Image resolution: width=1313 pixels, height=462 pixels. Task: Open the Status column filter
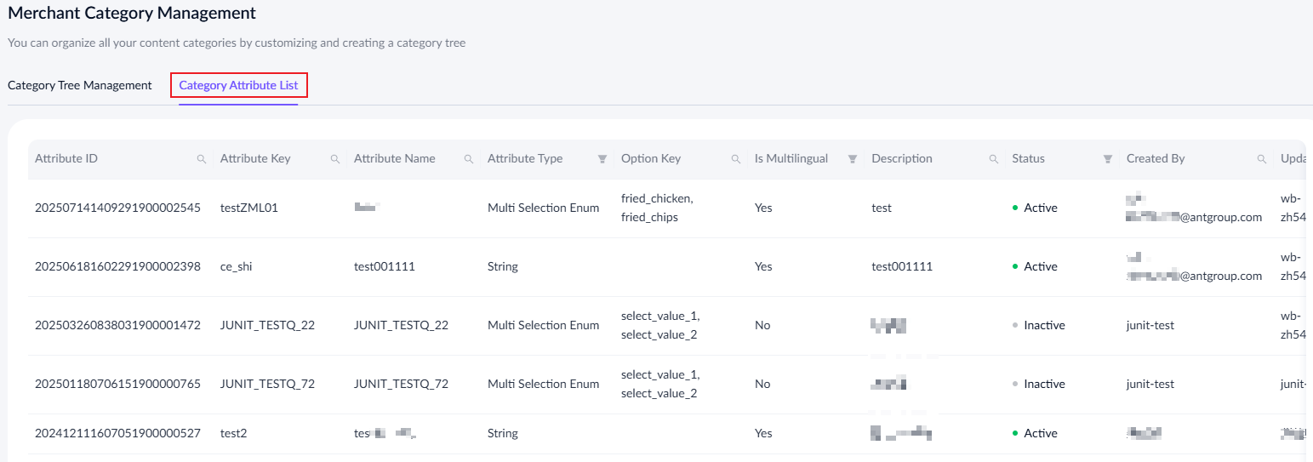click(1108, 159)
